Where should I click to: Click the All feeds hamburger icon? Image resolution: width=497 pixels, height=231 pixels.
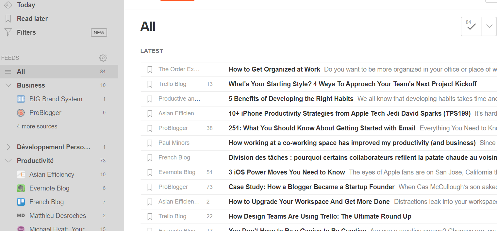8,72
